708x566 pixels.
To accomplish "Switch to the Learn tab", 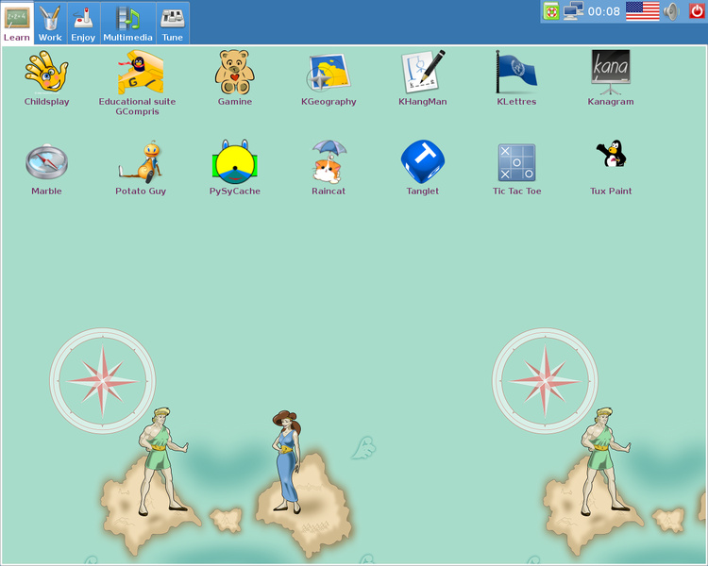I will pyautogui.click(x=17, y=23).
